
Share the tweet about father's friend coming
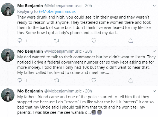(x=131, y=80)
